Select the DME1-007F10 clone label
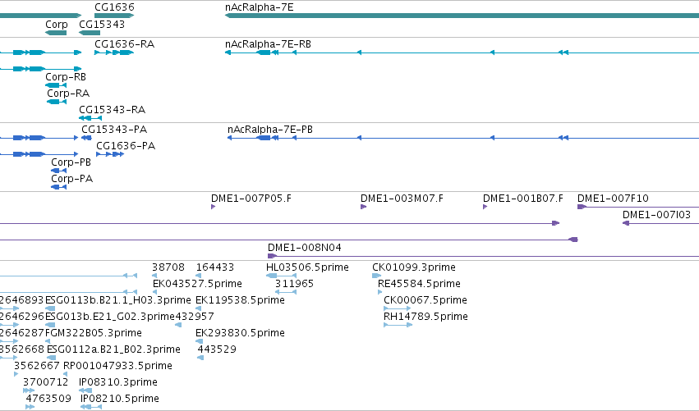Viewport: 699px width, 411px height. click(613, 199)
